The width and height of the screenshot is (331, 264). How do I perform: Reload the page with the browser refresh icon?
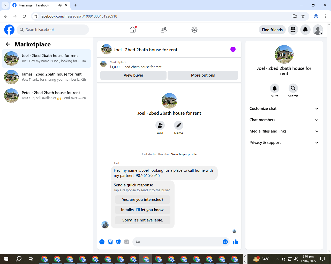click(x=24, y=16)
